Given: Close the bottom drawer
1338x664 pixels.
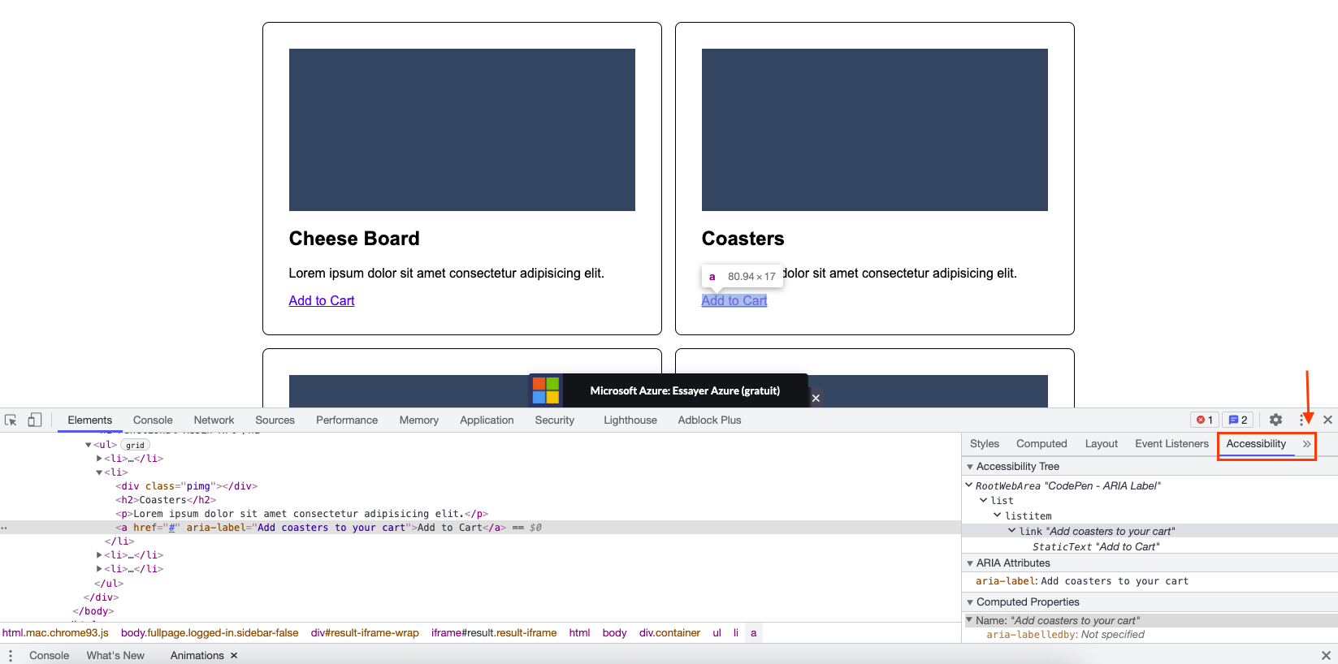Looking at the screenshot, I should tap(1326, 655).
